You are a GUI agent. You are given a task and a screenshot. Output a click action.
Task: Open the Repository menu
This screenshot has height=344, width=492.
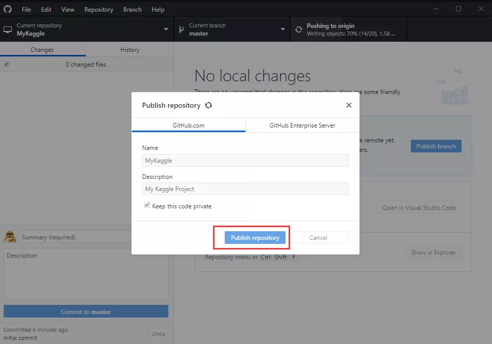click(x=98, y=10)
